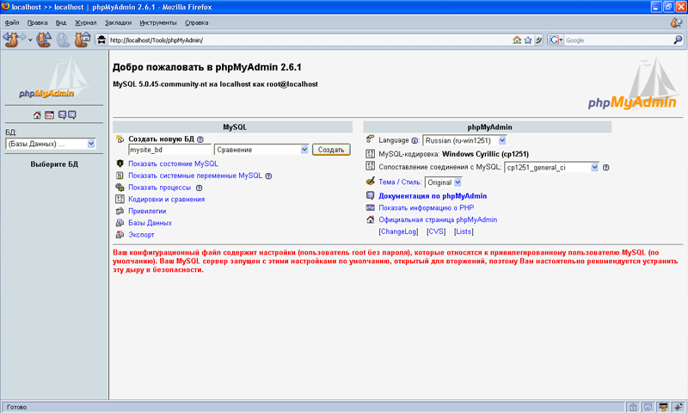Click the phpMyAdmin home icon in the sidebar

(x=37, y=115)
